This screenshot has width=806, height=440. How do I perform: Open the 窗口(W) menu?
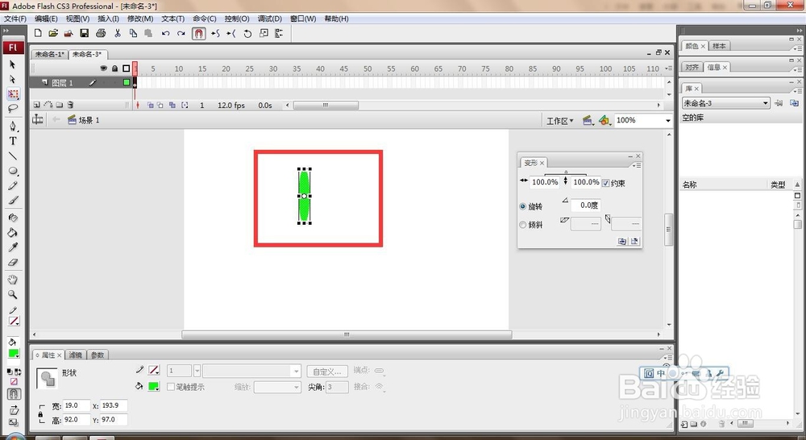(x=303, y=19)
